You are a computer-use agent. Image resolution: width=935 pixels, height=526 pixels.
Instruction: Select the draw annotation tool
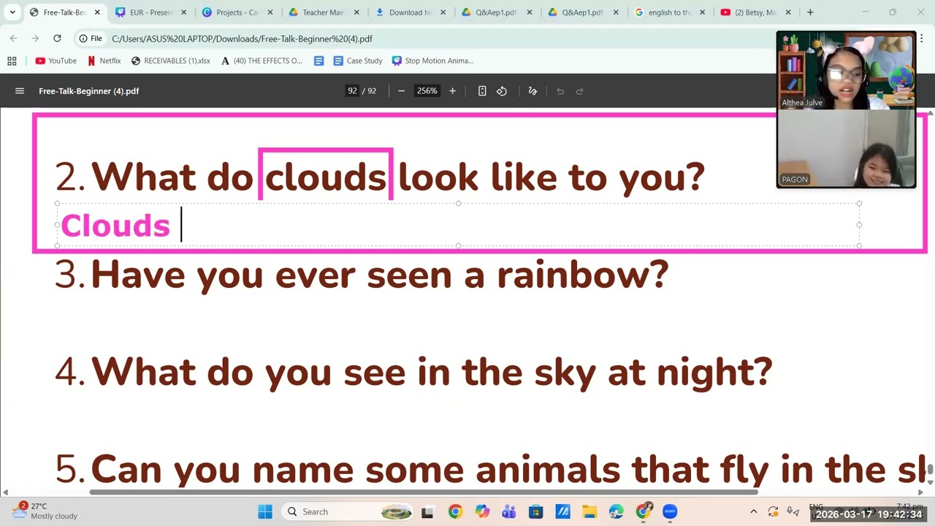pos(533,91)
